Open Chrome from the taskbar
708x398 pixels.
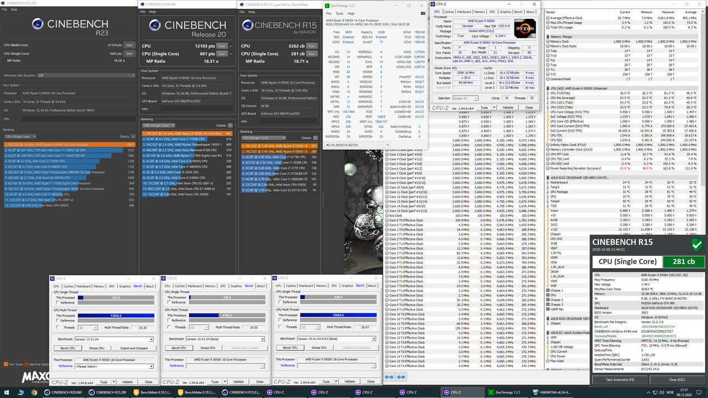click(x=34, y=392)
